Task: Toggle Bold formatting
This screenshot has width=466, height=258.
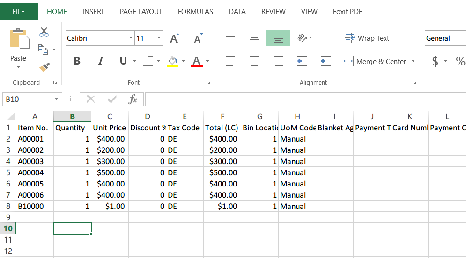Action: coord(77,61)
